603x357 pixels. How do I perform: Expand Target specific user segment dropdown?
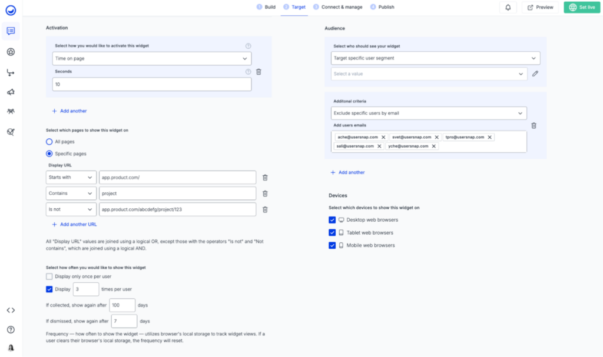coord(435,58)
